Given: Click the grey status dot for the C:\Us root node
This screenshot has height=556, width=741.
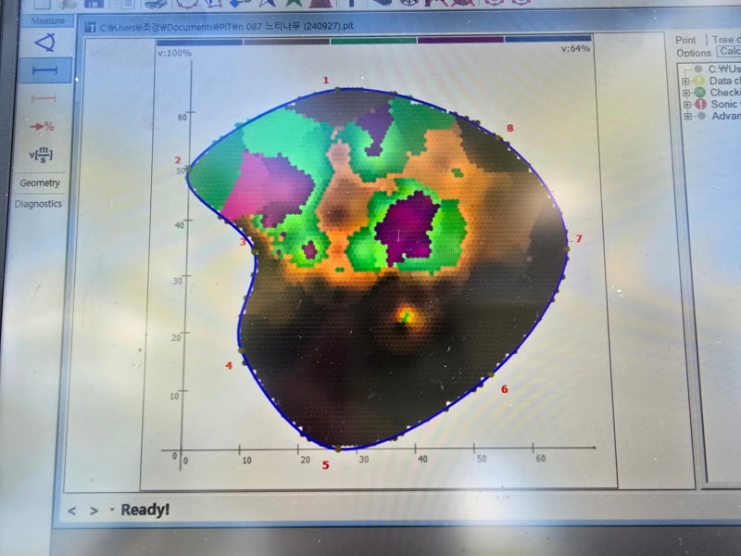Looking at the screenshot, I should pyautogui.click(x=698, y=69).
